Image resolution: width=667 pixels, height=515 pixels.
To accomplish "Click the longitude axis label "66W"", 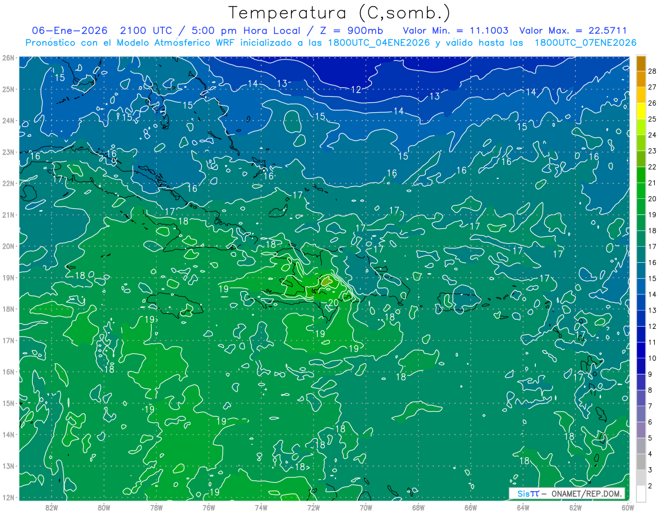I will 471,507.
